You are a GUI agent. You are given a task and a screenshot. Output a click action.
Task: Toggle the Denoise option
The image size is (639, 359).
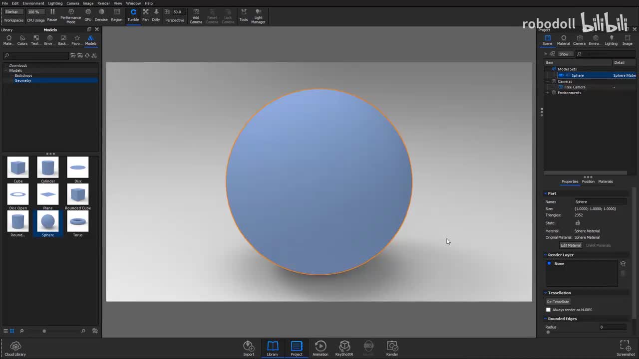[x=101, y=15]
